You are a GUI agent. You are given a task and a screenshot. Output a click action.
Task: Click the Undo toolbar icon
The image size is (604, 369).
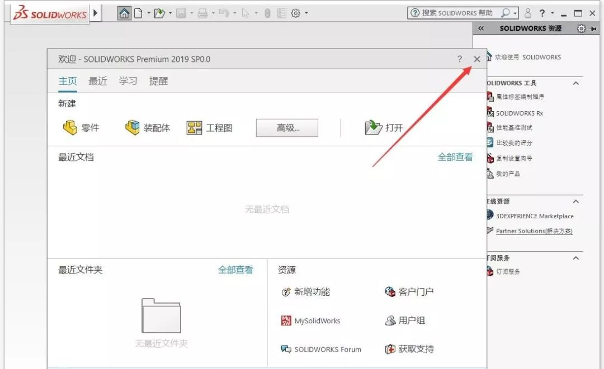pos(224,13)
